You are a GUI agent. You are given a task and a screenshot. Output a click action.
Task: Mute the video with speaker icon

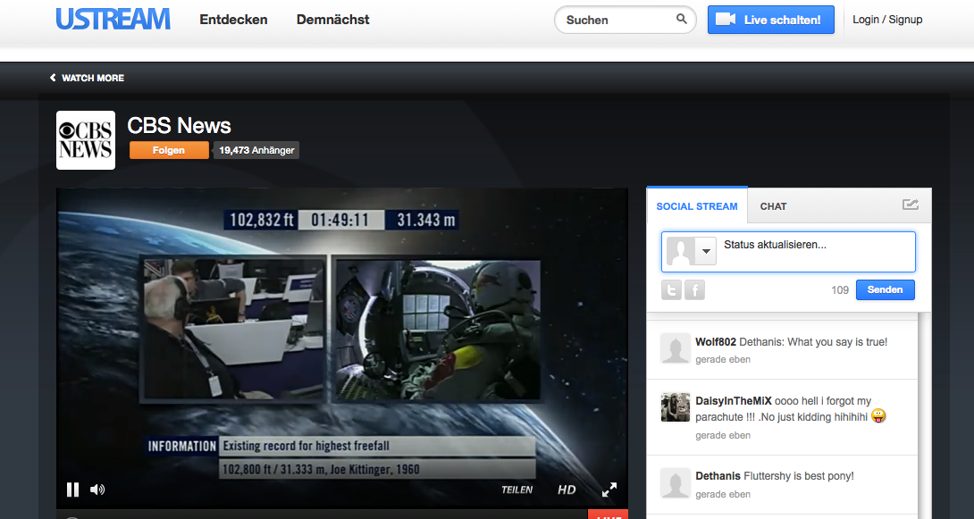pyautogui.click(x=97, y=490)
